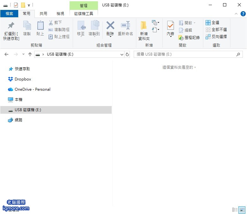Switch to the Share (共用) tab

coord(43,13)
